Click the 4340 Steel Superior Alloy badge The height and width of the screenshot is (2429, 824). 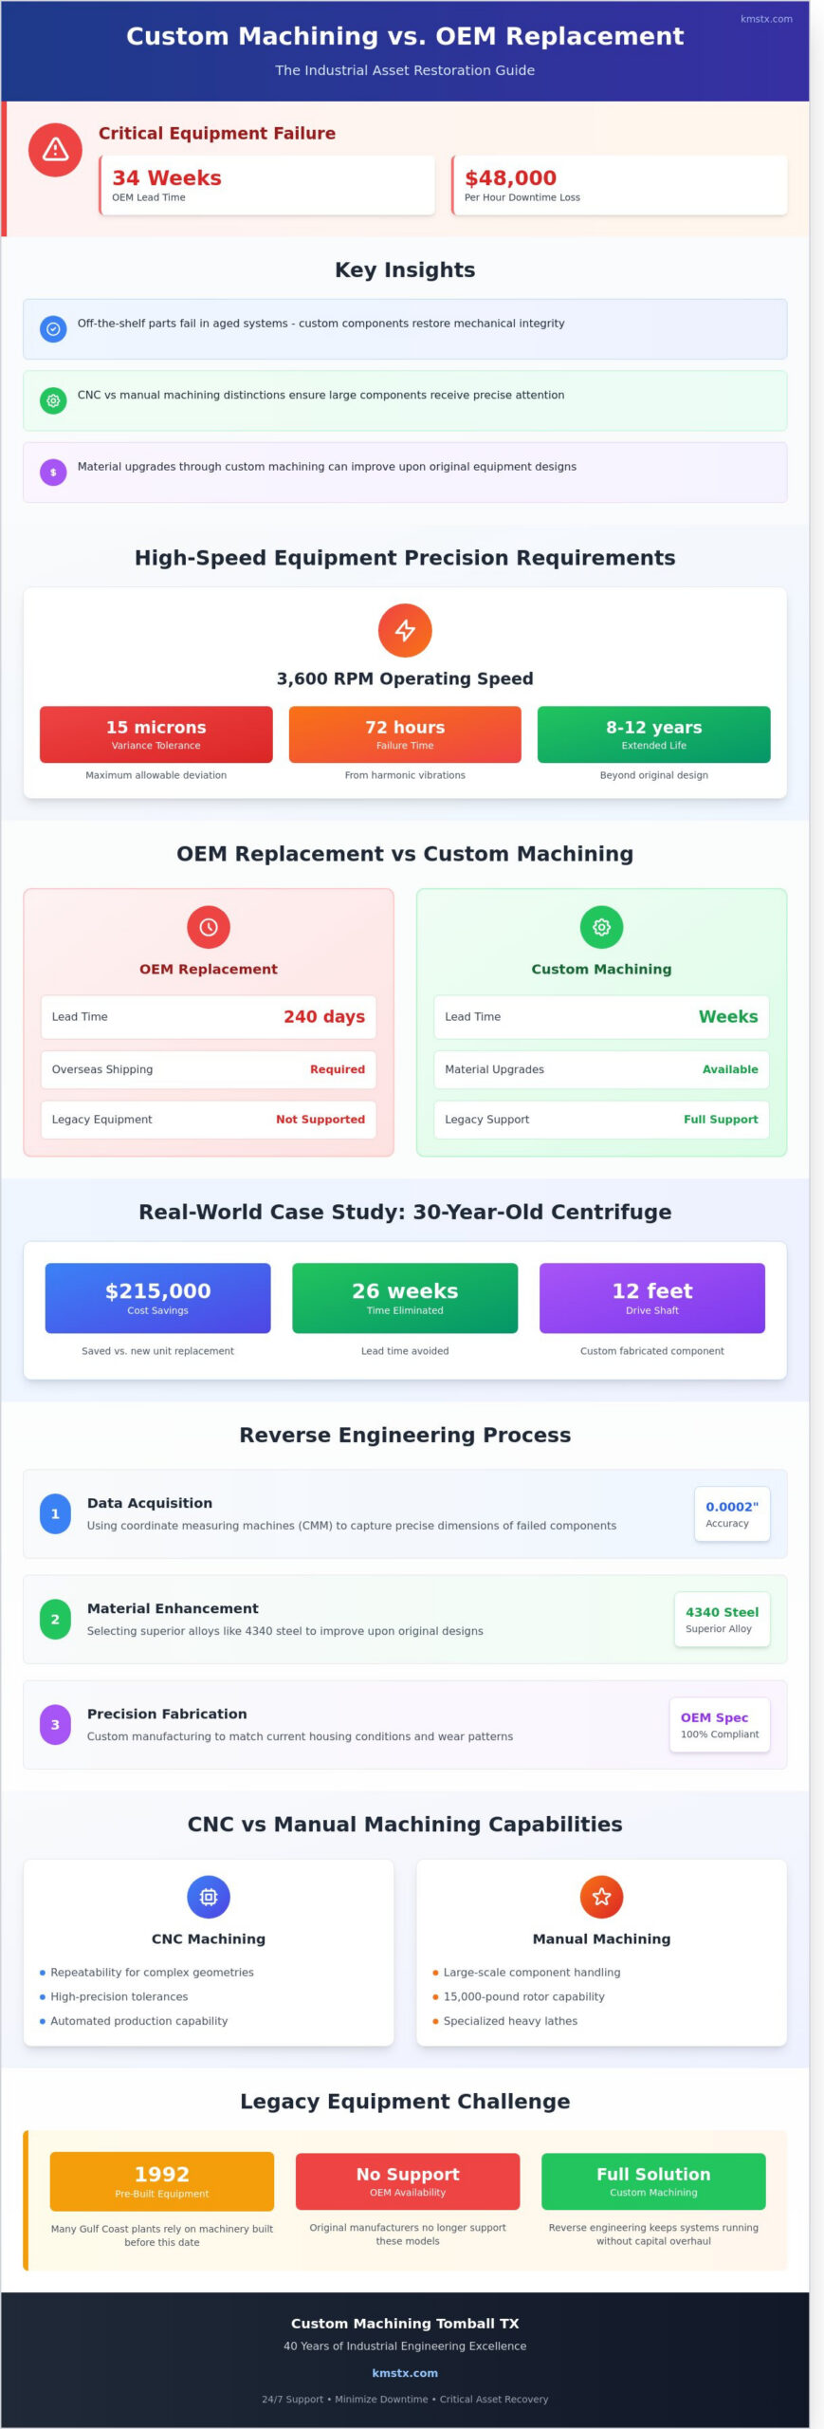pyautogui.click(x=722, y=1619)
